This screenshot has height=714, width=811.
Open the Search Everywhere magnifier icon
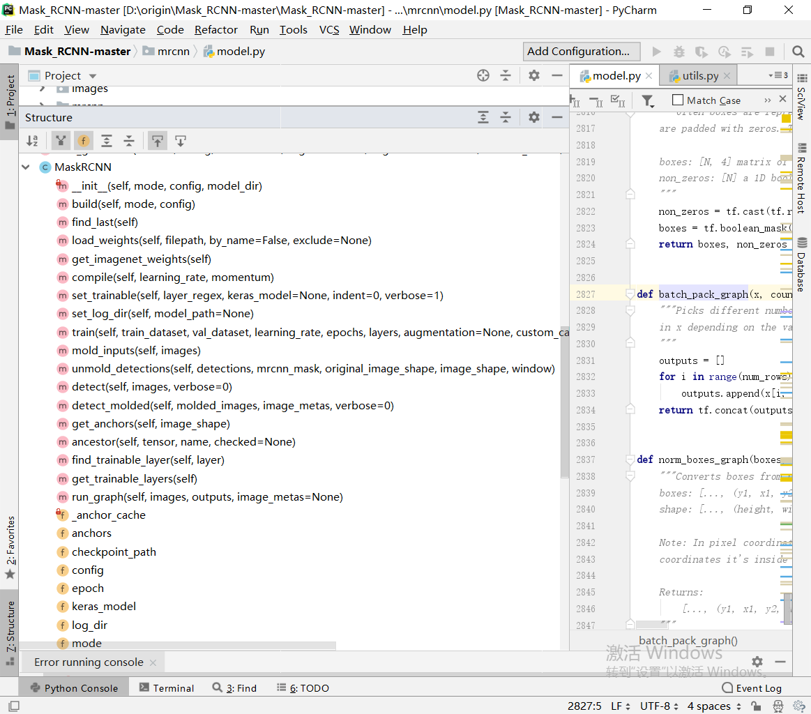[x=799, y=51]
